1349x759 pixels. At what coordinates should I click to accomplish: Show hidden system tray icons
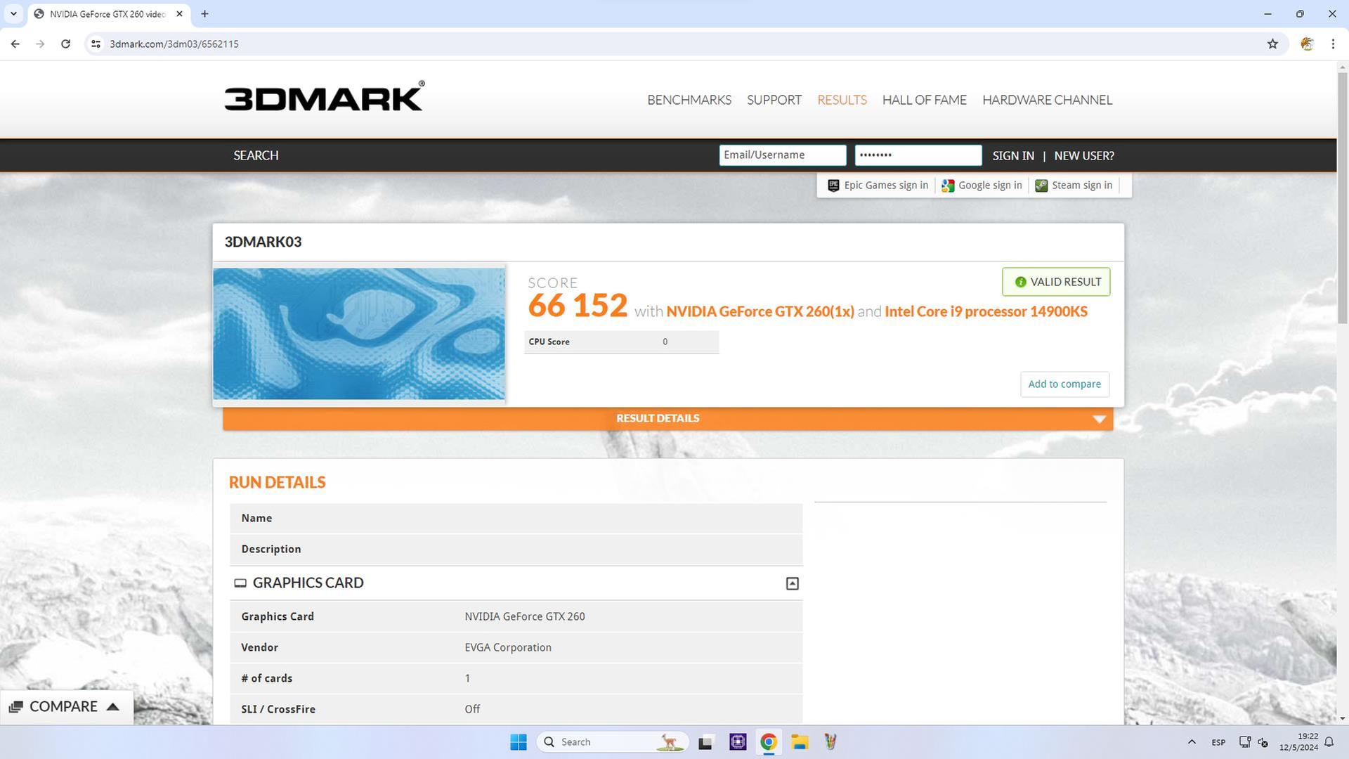(1192, 742)
